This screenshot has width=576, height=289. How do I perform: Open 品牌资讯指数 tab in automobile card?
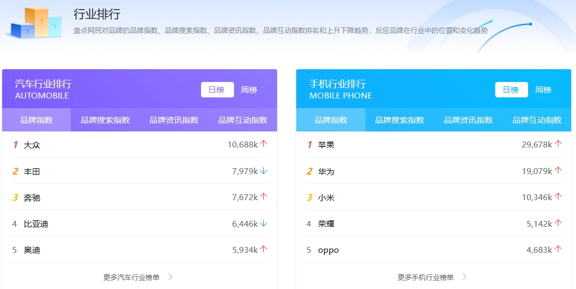coord(174,120)
